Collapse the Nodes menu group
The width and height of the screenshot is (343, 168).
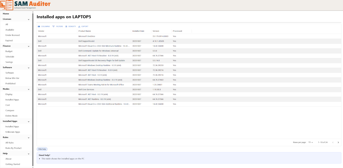(29, 89)
